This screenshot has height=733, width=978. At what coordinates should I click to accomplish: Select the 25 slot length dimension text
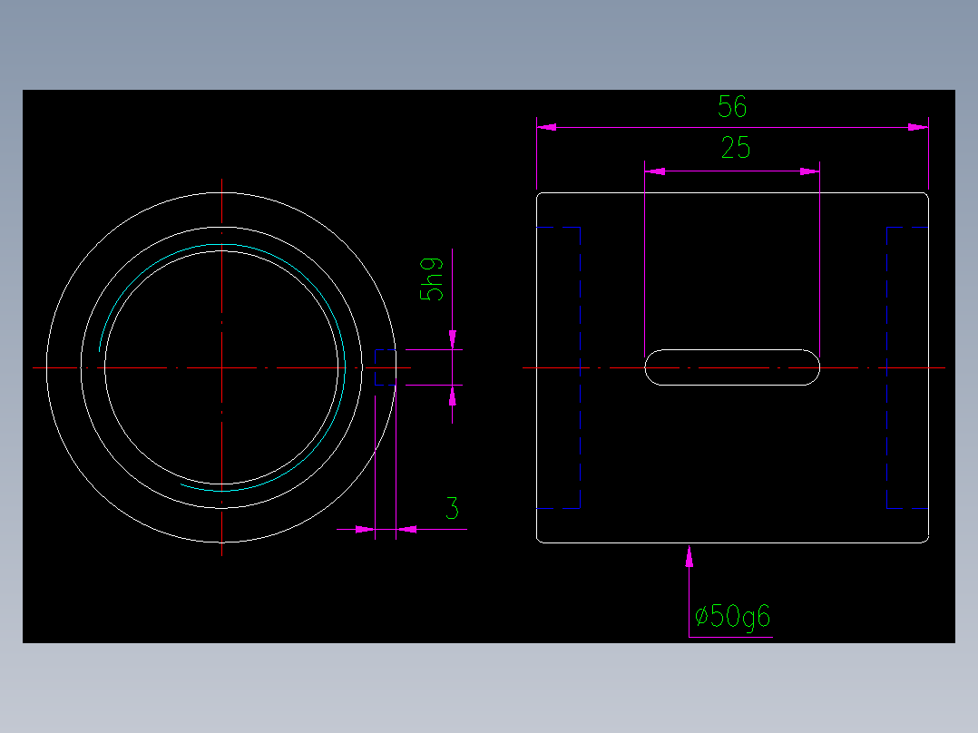pos(736,148)
